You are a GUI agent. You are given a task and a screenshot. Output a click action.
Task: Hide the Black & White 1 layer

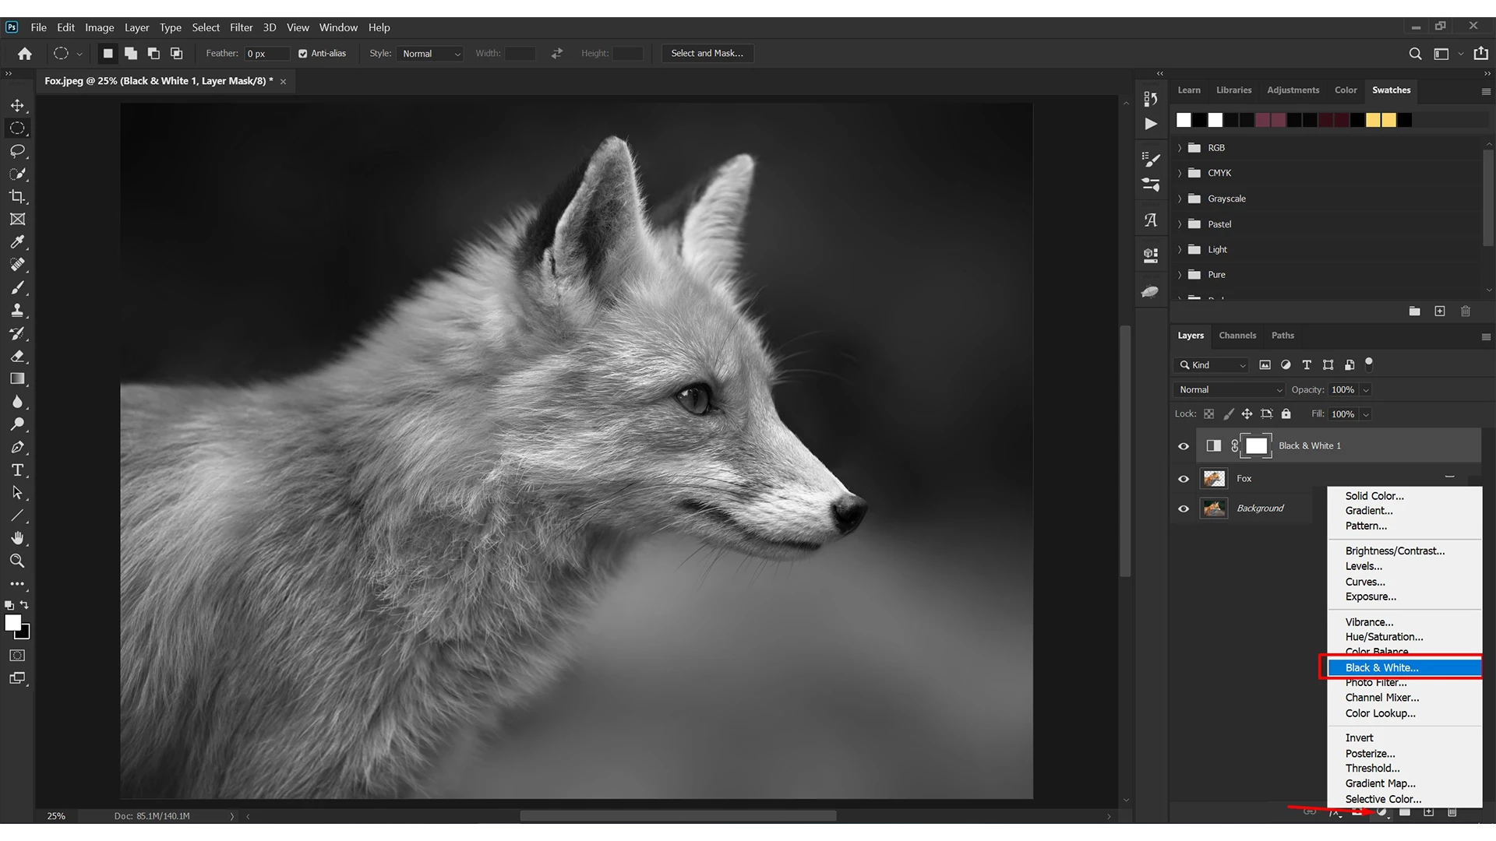point(1184,446)
